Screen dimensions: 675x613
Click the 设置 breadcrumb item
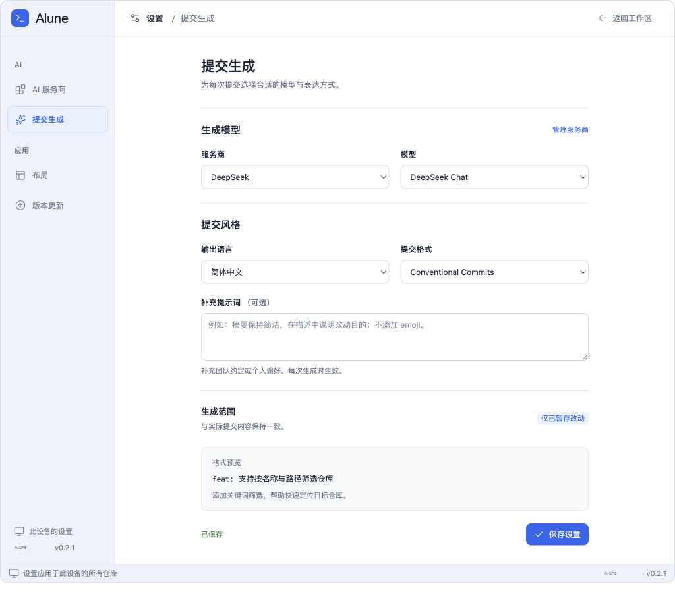[154, 18]
